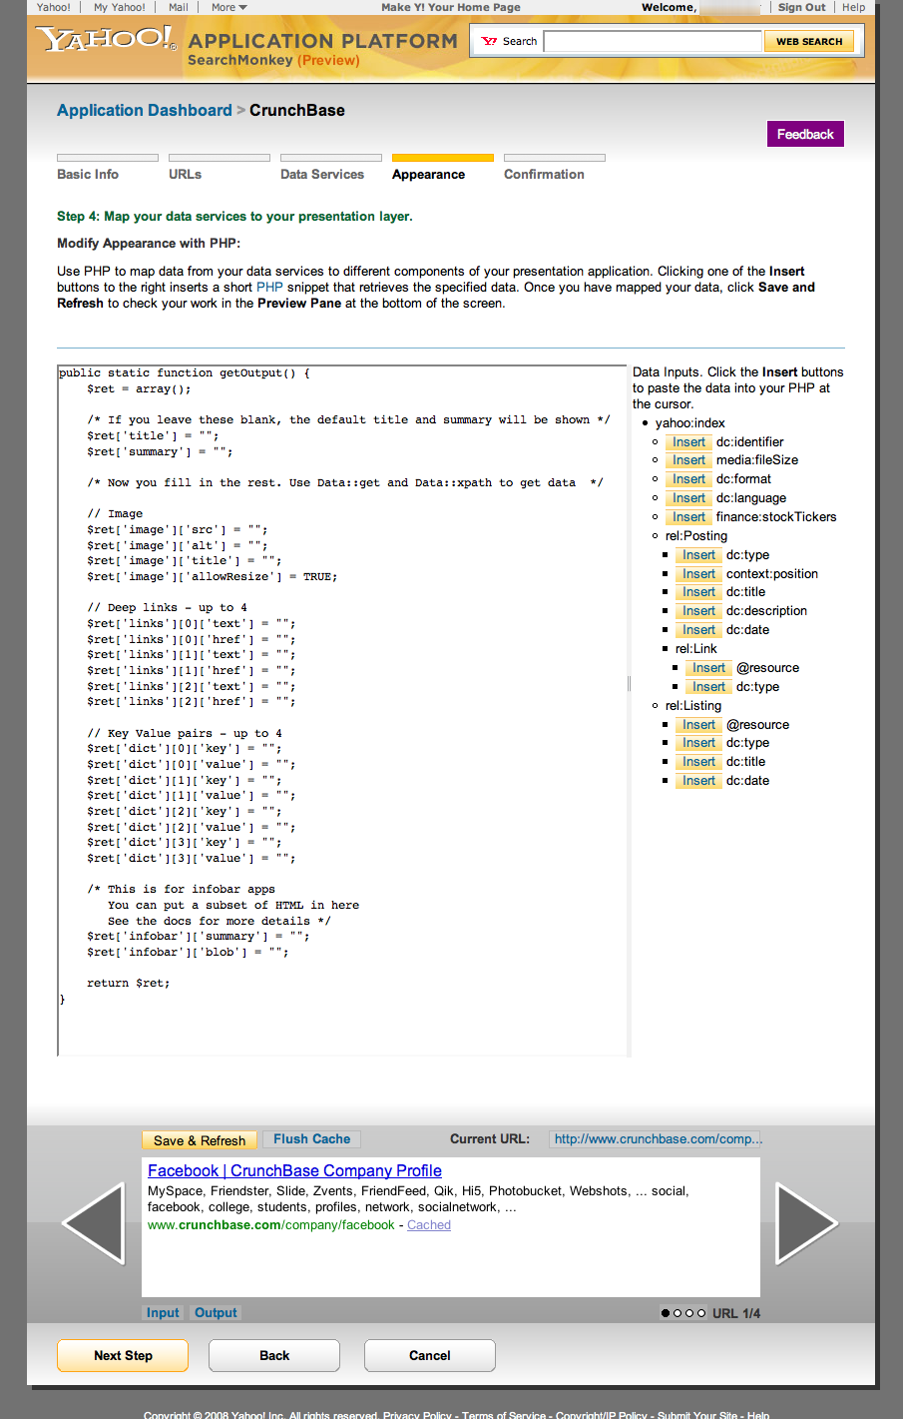
Task: Open Facebook | CrunchBase Company Profile link
Action: (x=294, y=1170)
